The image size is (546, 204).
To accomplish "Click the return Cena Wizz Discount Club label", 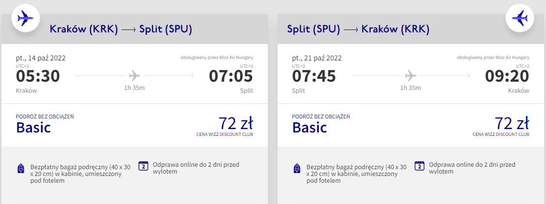I will click(500, 134).
